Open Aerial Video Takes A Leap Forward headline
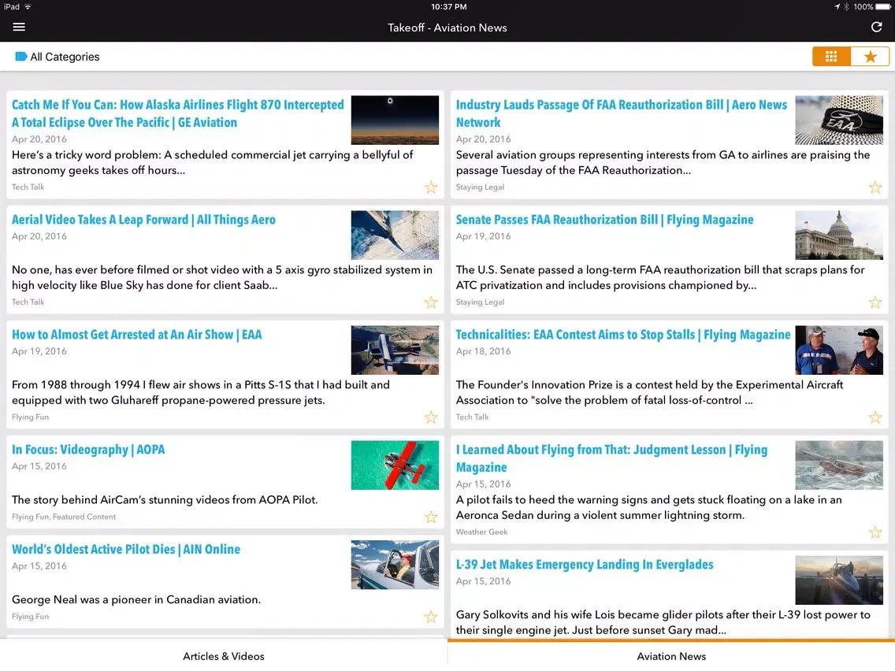The image size is (895, 671). click(x=143, y=220)
